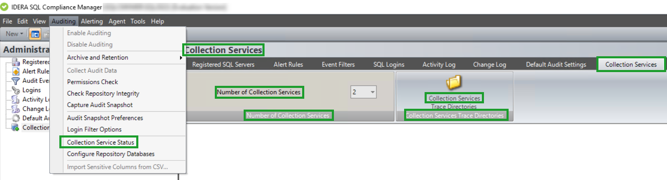Switch to the SQL Logins tab

pyautogui.click(x=389, y=65)
